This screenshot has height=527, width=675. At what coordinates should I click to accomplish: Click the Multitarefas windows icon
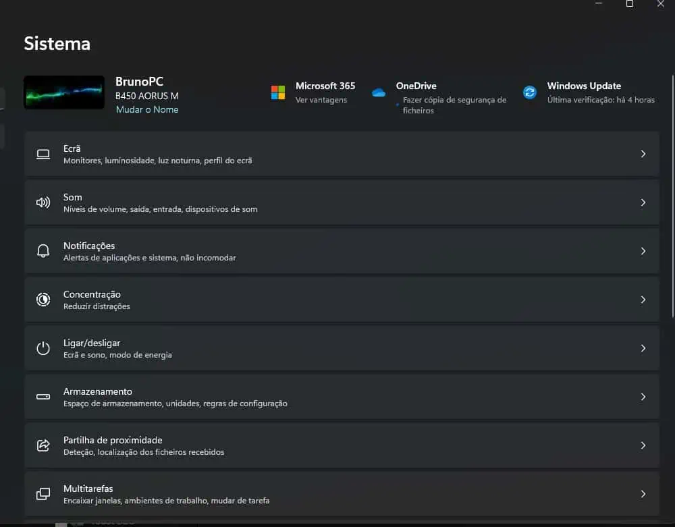[x=43, y=494]
